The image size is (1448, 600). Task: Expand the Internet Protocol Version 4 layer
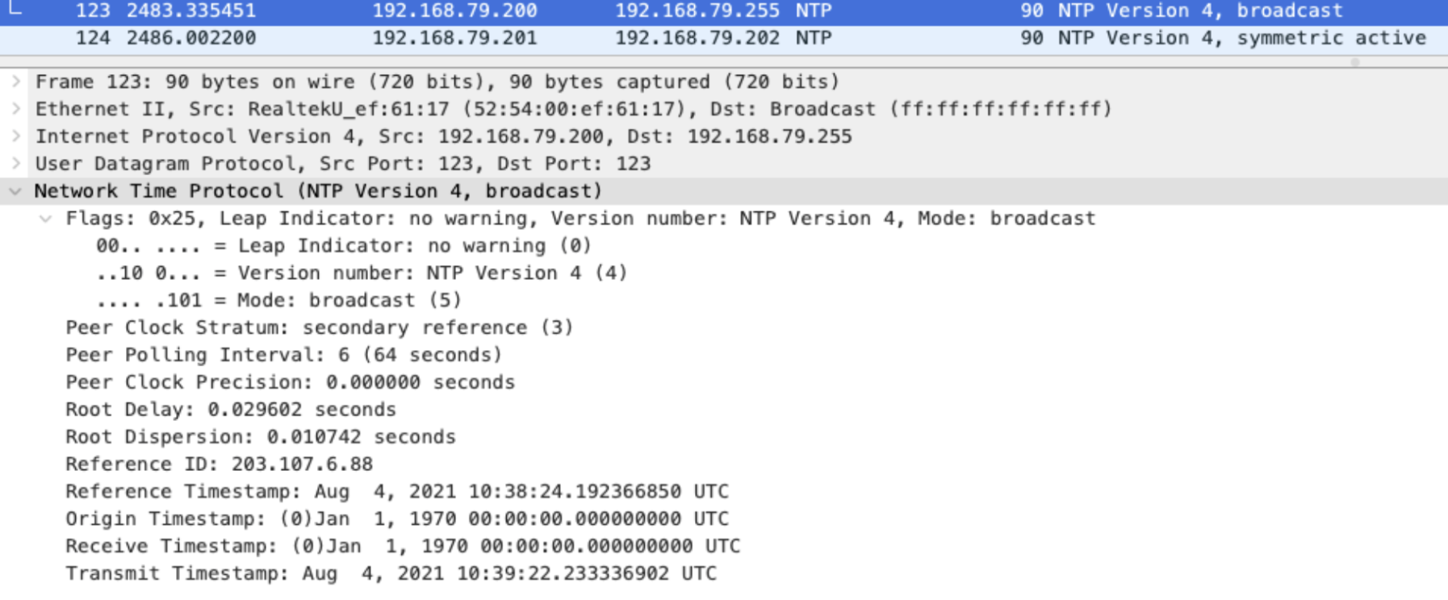(16, 136)
